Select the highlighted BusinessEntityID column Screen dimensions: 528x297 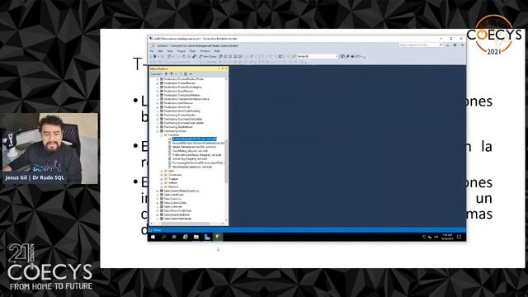(x=195, y=139)
